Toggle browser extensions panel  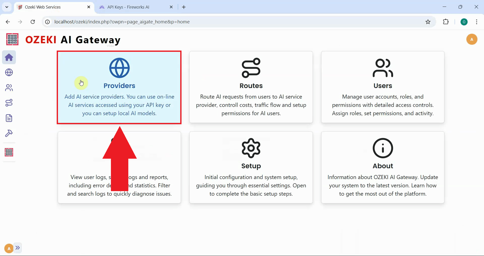click(x=446, y=22)
